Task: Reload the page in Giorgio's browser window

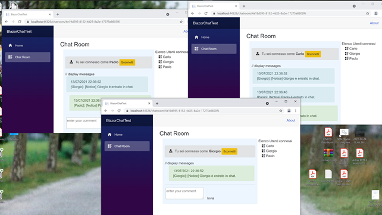Action: pos(119,111)
